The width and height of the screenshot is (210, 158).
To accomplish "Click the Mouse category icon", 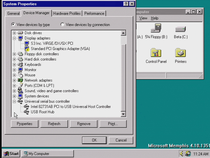I will (20, 75).
